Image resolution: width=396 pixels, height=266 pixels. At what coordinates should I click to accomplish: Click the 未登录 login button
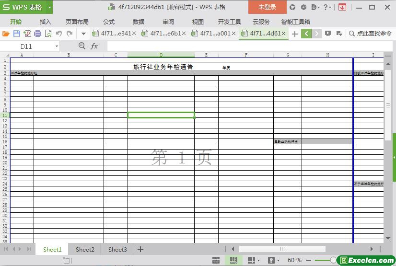pos(267,7)
